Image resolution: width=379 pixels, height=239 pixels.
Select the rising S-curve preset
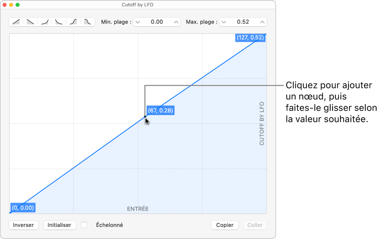click(72, 22)
